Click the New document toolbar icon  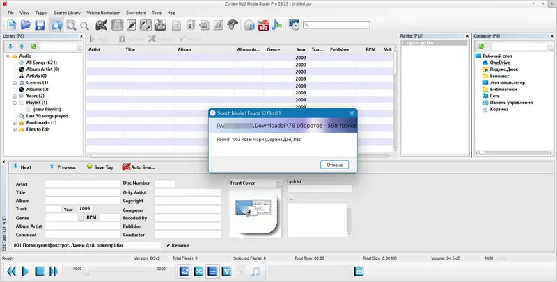[x=12, y=25]
